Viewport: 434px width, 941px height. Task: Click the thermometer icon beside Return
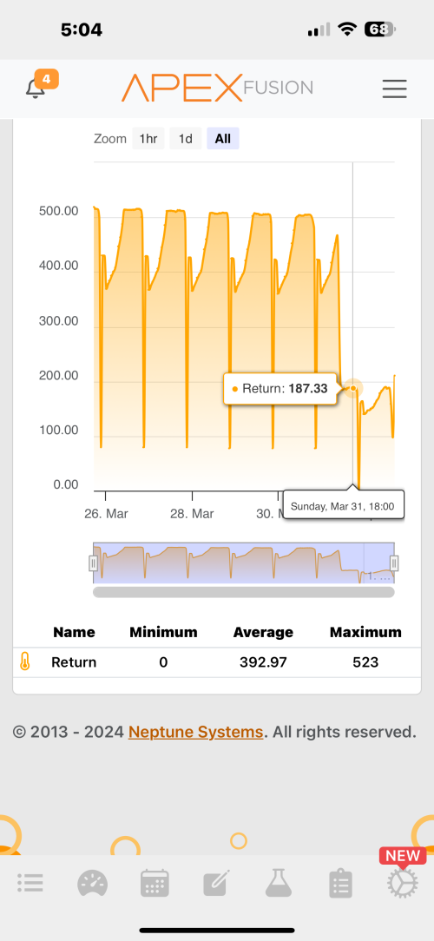24,662
